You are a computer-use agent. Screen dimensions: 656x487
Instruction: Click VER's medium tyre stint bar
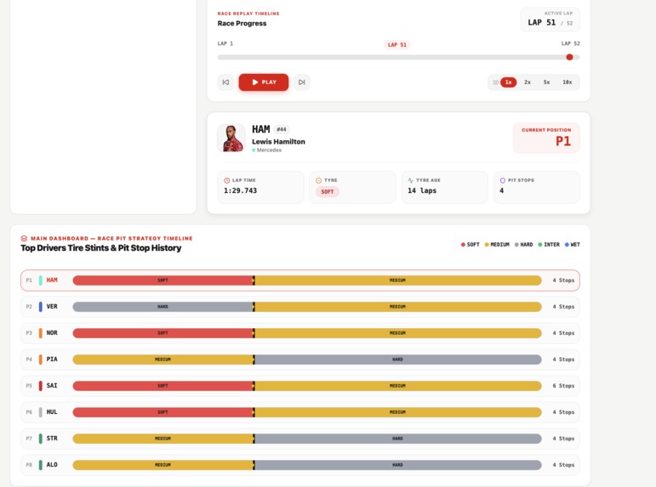(x=398, y=307)
